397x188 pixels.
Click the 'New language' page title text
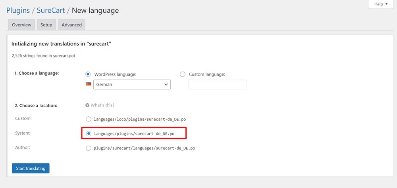95,10
